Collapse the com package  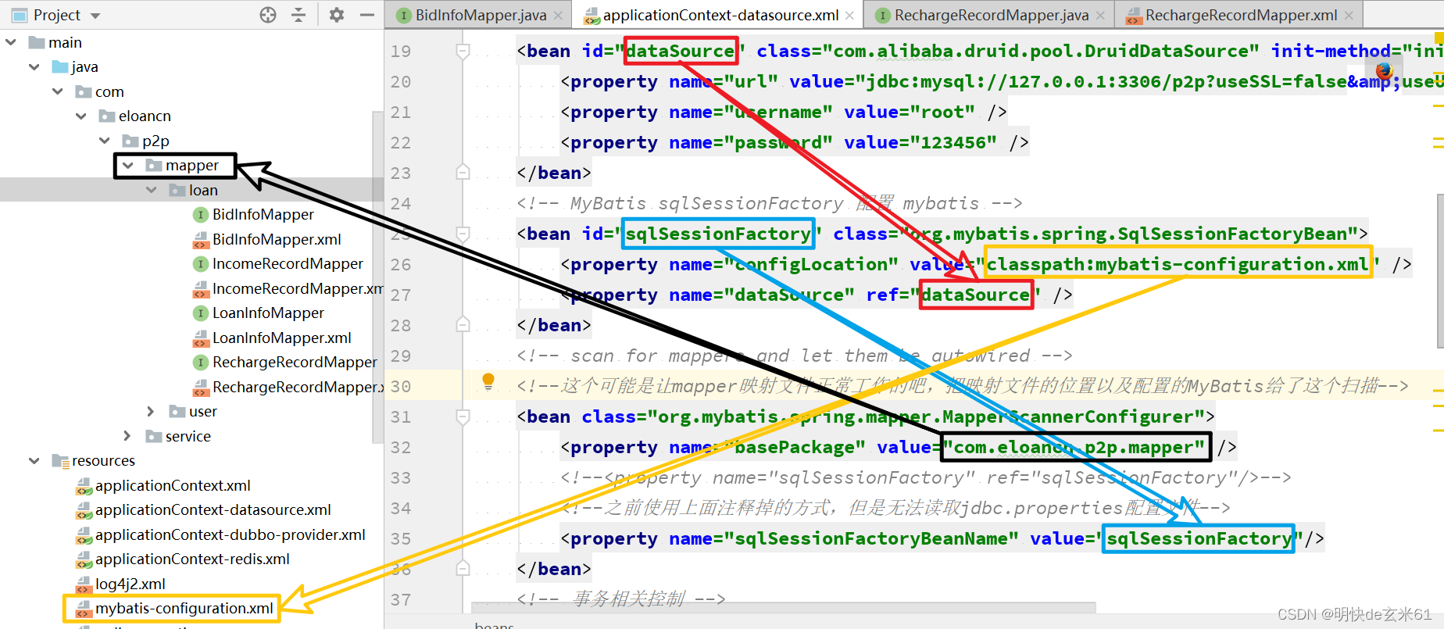pyautogui.click(x=58, y=91)
